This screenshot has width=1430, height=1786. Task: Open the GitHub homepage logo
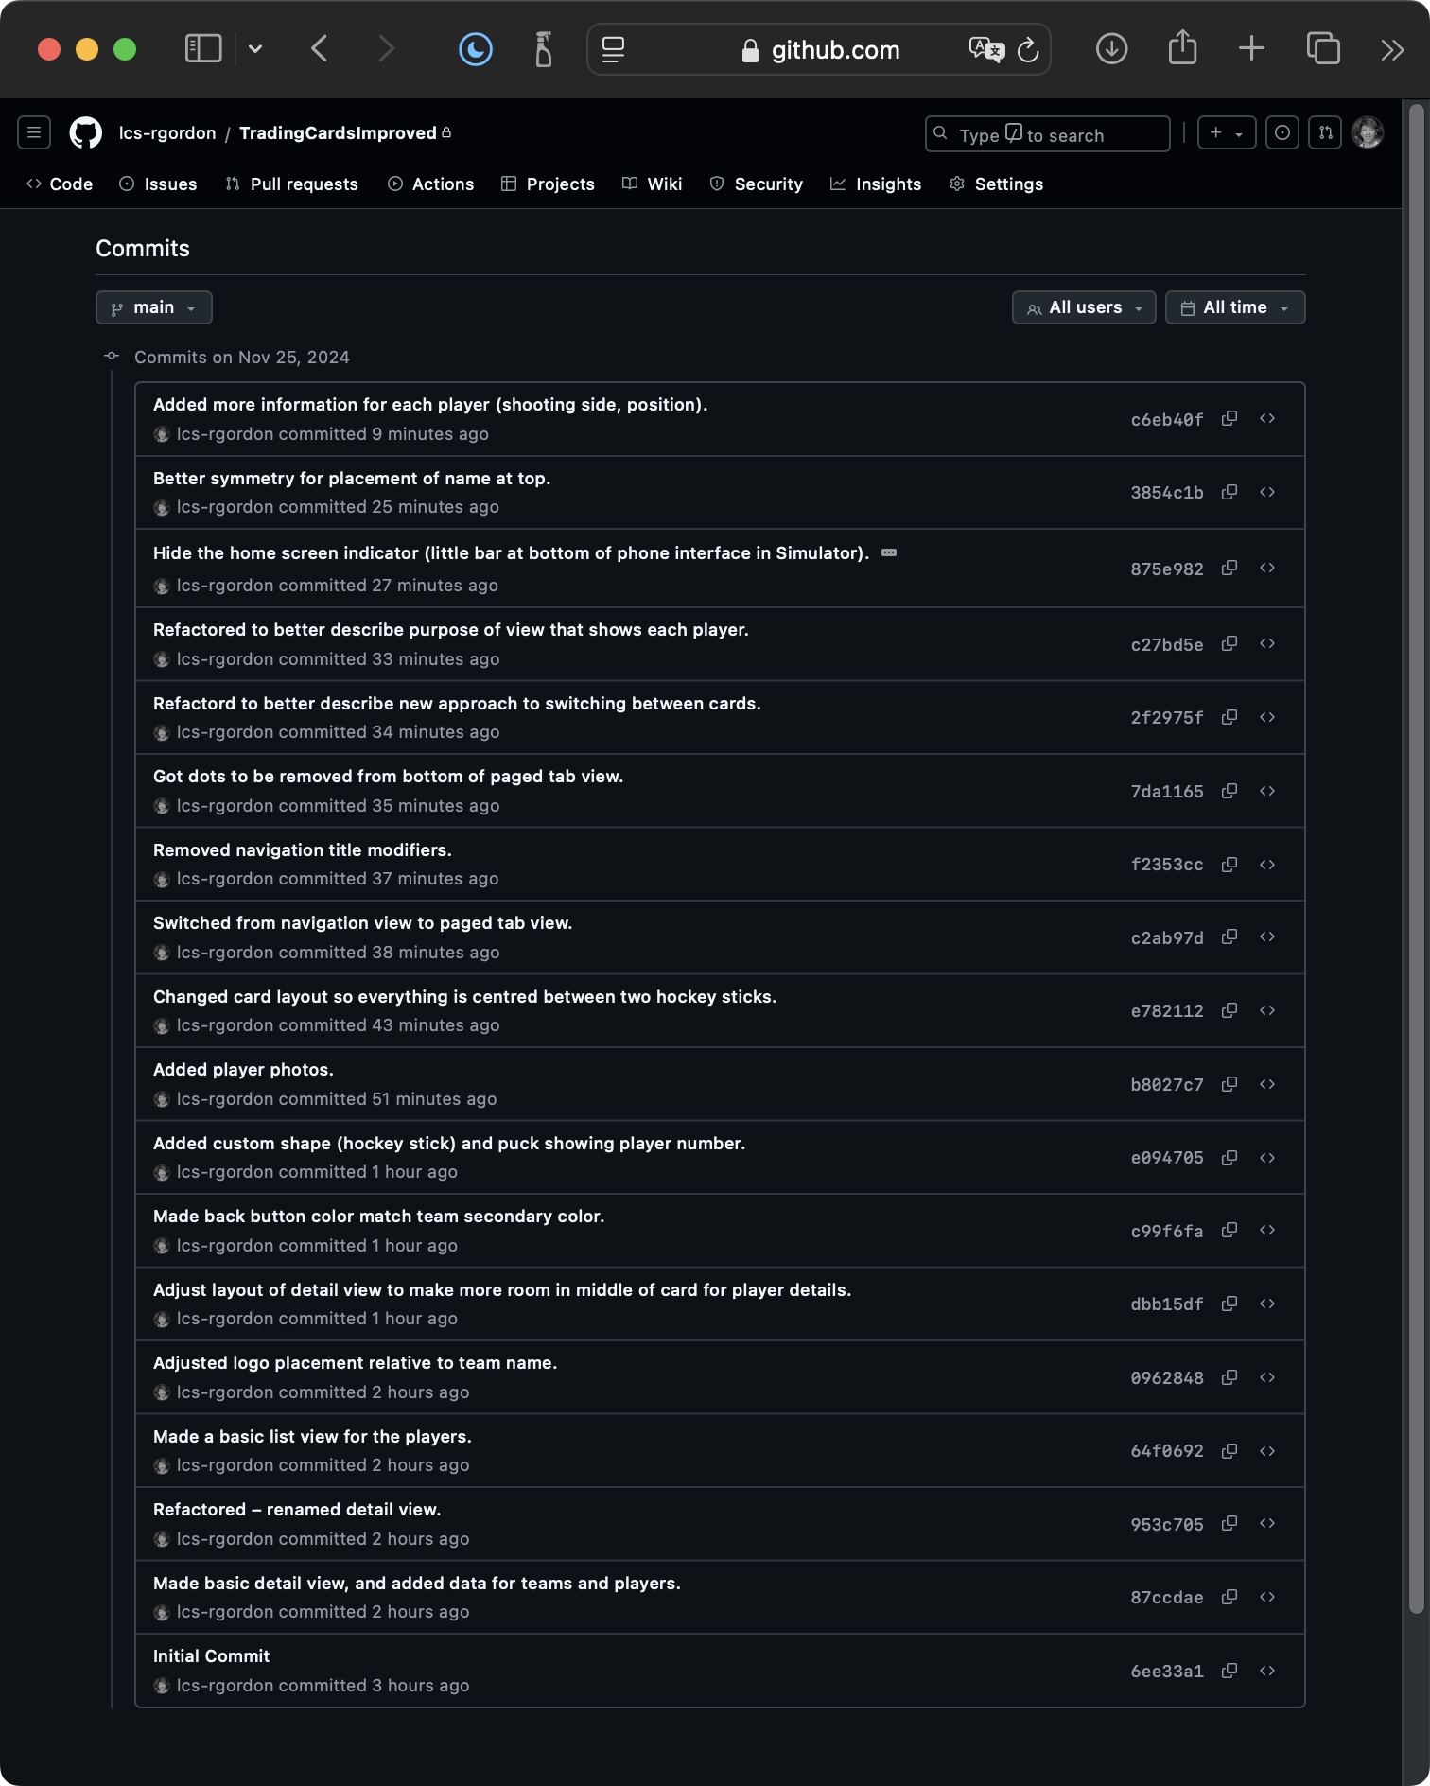(x=86, y=133)
